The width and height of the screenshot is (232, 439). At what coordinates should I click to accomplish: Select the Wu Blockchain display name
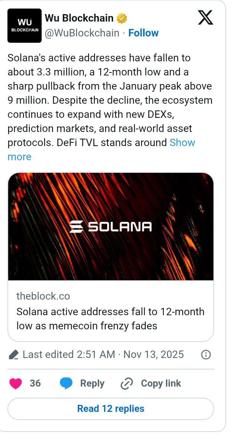pos(78,17)
